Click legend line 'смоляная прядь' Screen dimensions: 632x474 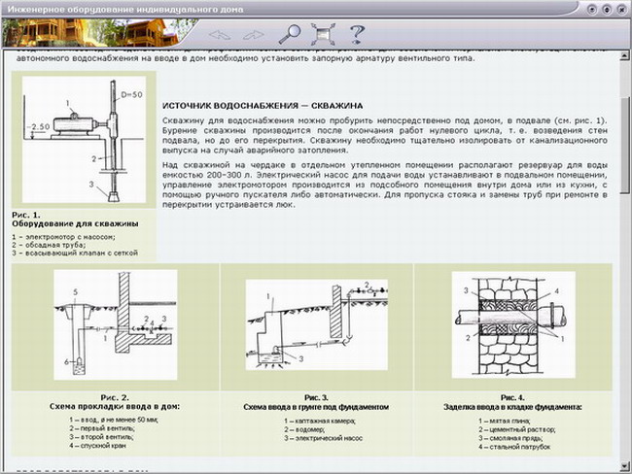(516, 438)
